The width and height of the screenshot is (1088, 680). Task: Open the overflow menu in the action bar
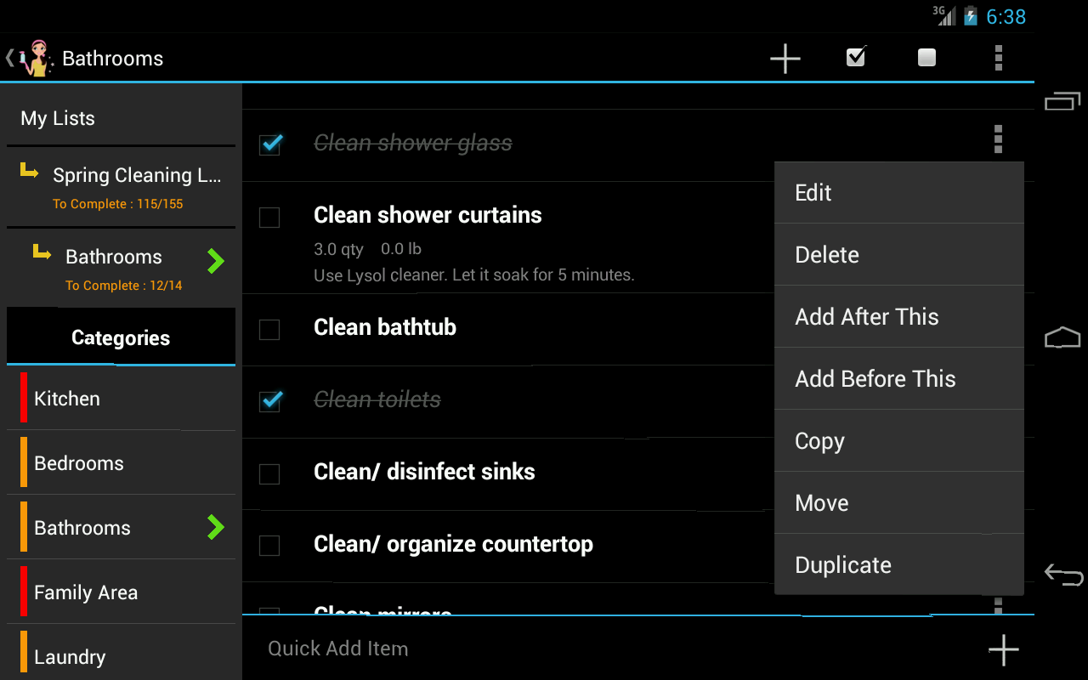pyautogui.click(x=998, y=58)
